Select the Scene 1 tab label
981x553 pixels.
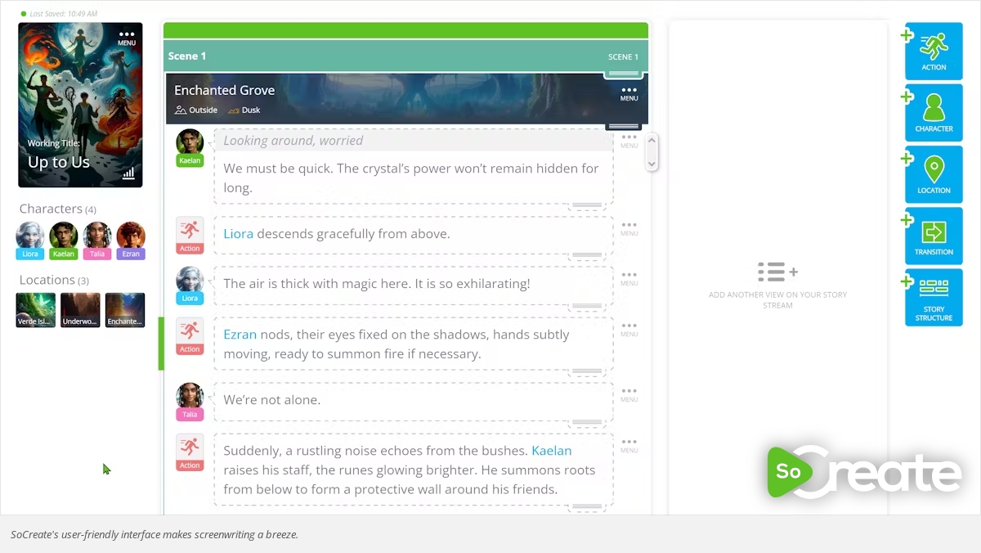pyautogui.click(x=187, y=56)
